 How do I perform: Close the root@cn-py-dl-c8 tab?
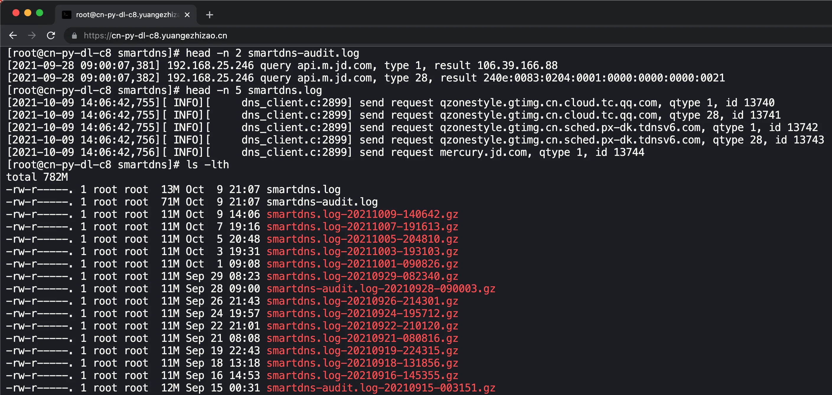point(187,15)
